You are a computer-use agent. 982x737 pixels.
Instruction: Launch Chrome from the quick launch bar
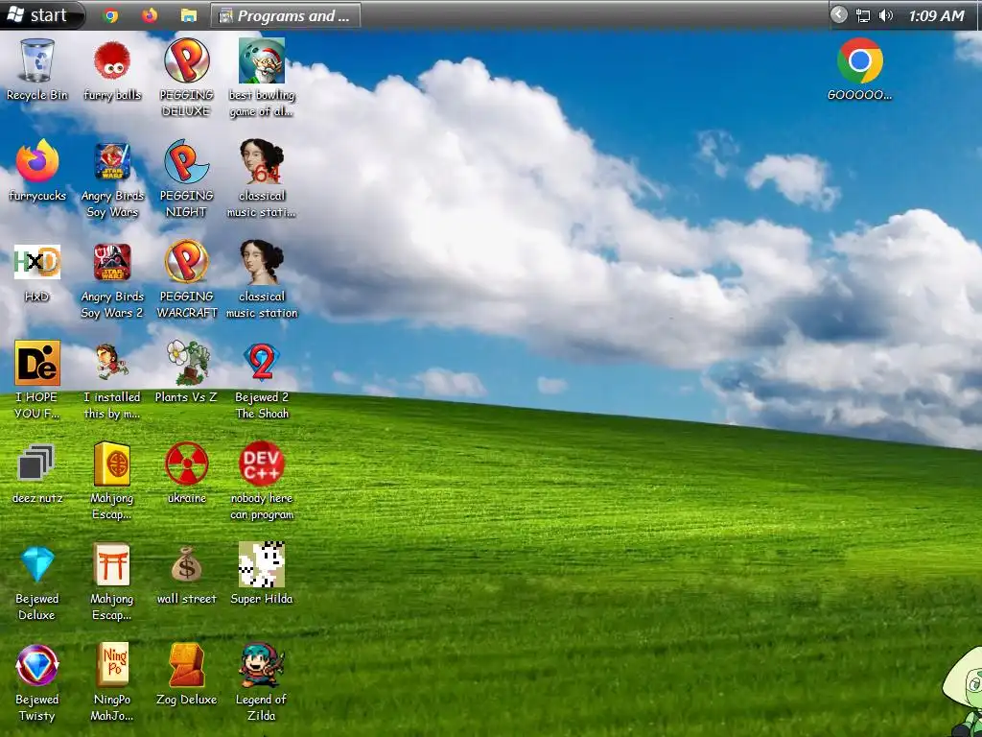pos(111,15)
